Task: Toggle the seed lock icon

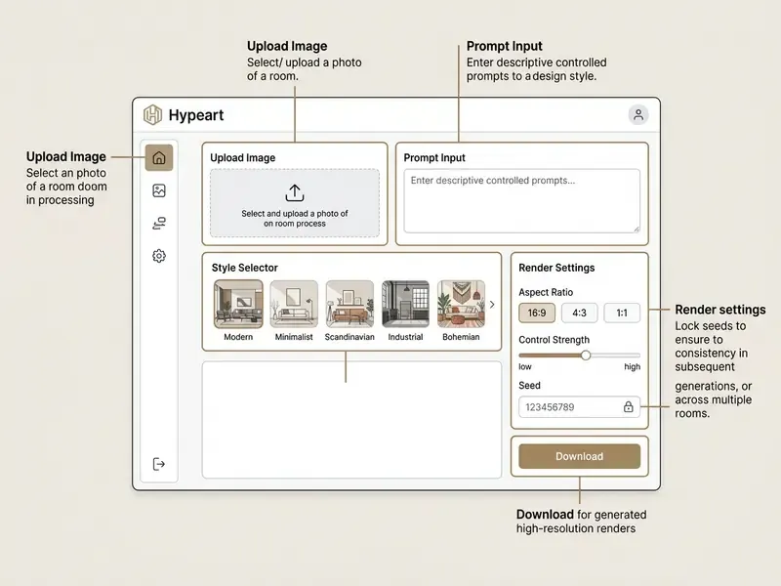Action: (628, 406)
